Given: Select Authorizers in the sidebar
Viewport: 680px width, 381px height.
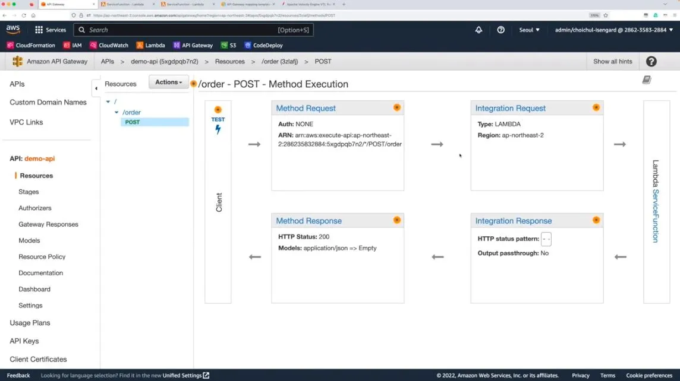Looking at the screenshot, I should (35, 208).
